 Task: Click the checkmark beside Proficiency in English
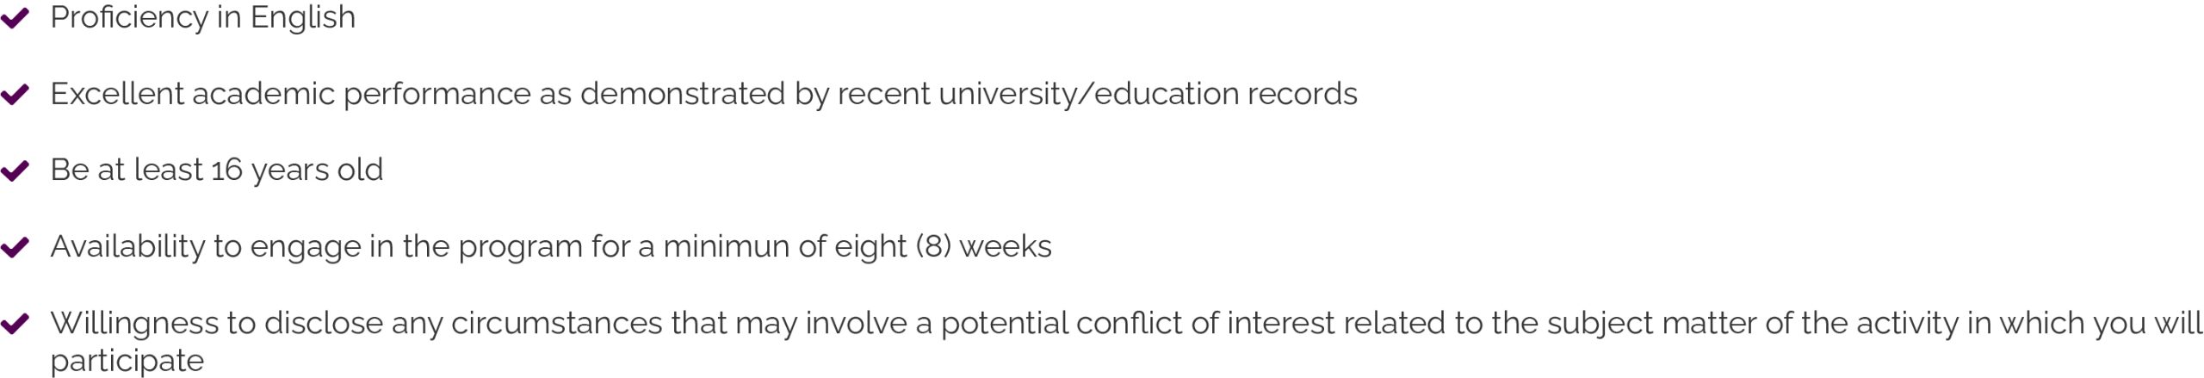point(15,18)
